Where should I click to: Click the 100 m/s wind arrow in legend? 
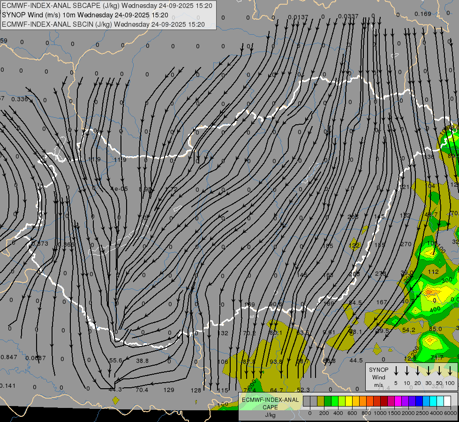450,371
